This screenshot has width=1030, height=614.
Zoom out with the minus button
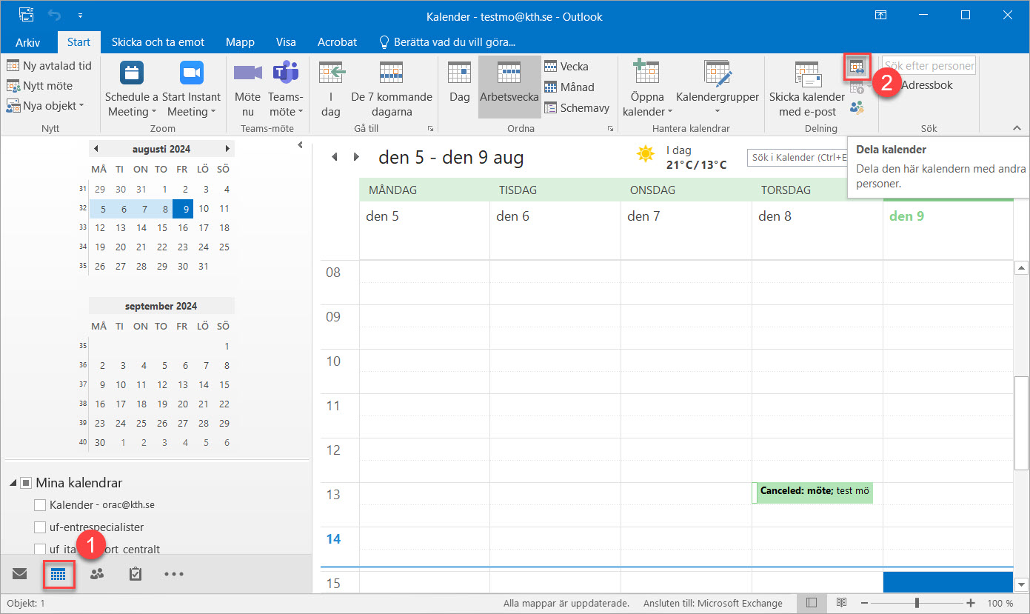click(x=865, y=603)
